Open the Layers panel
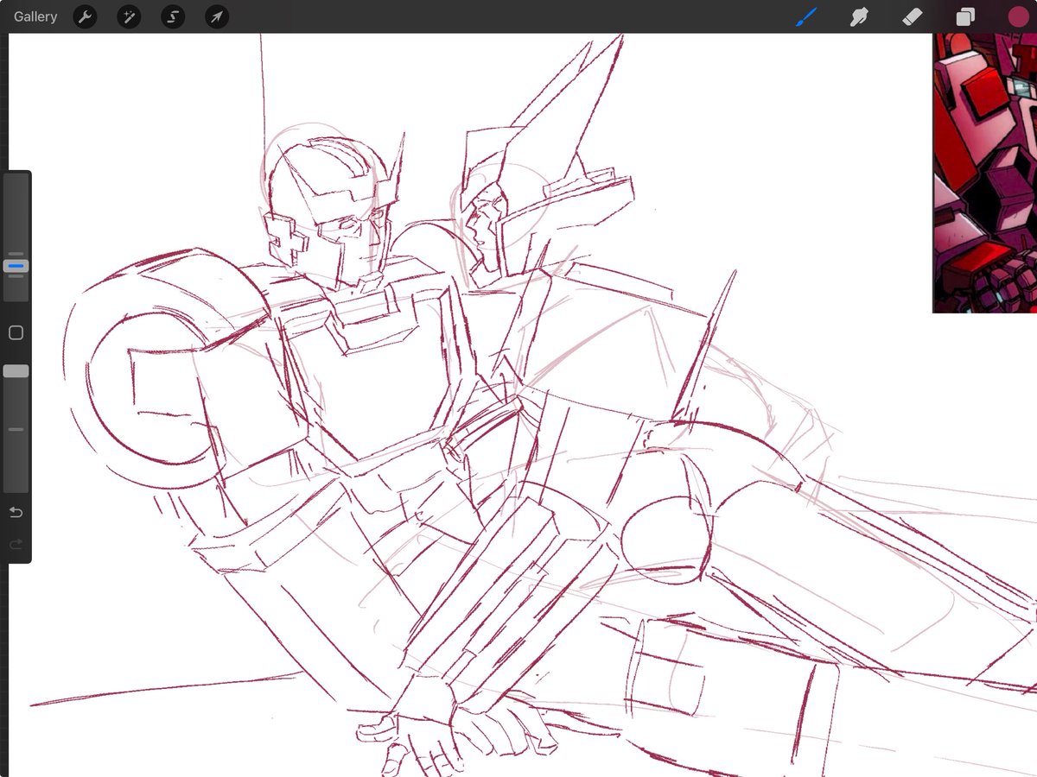This screenshot has height=777, width=1037. 964,16
